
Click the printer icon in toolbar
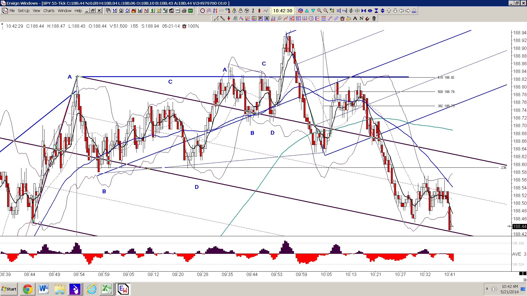[184, 11]
